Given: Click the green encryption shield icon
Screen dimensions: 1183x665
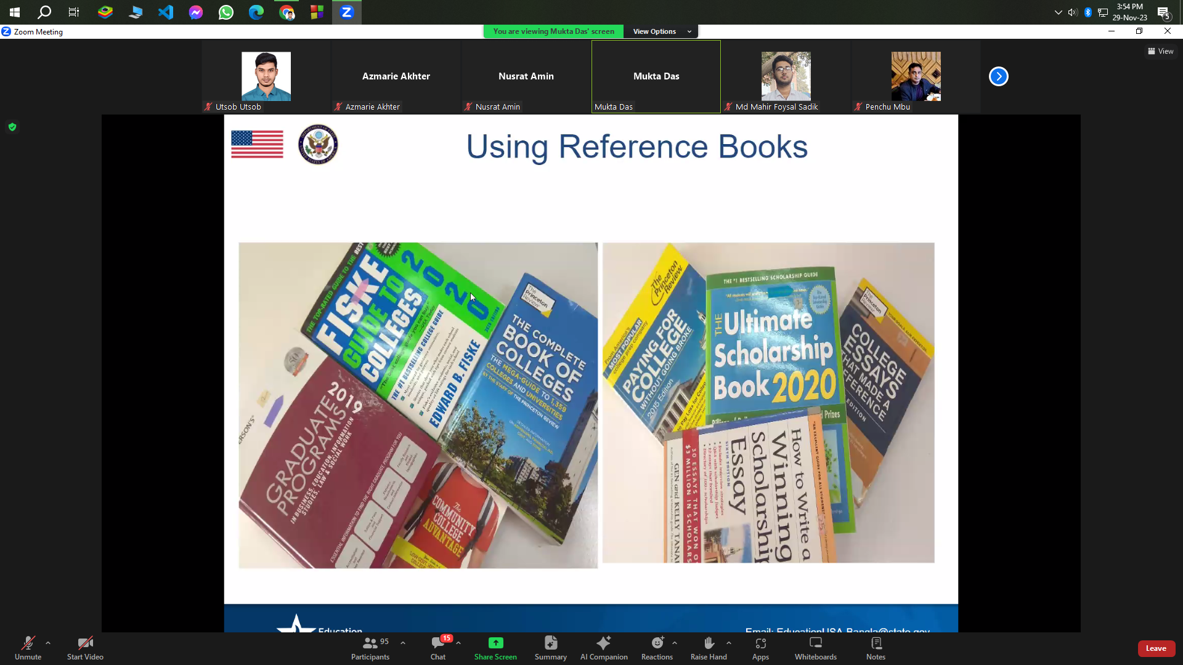Looking at the screenshot, I should tap(12, 127).
